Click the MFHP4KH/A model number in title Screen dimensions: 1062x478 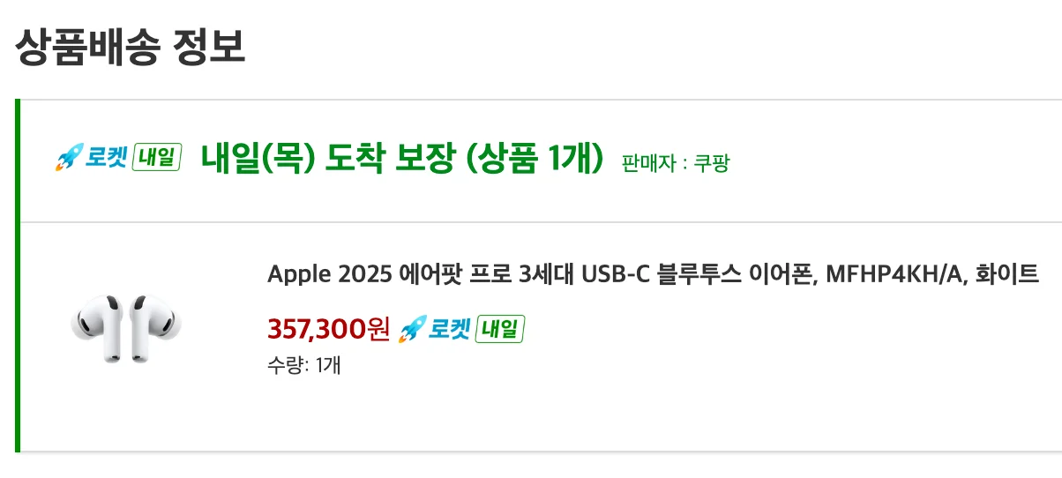click(891, 274)
